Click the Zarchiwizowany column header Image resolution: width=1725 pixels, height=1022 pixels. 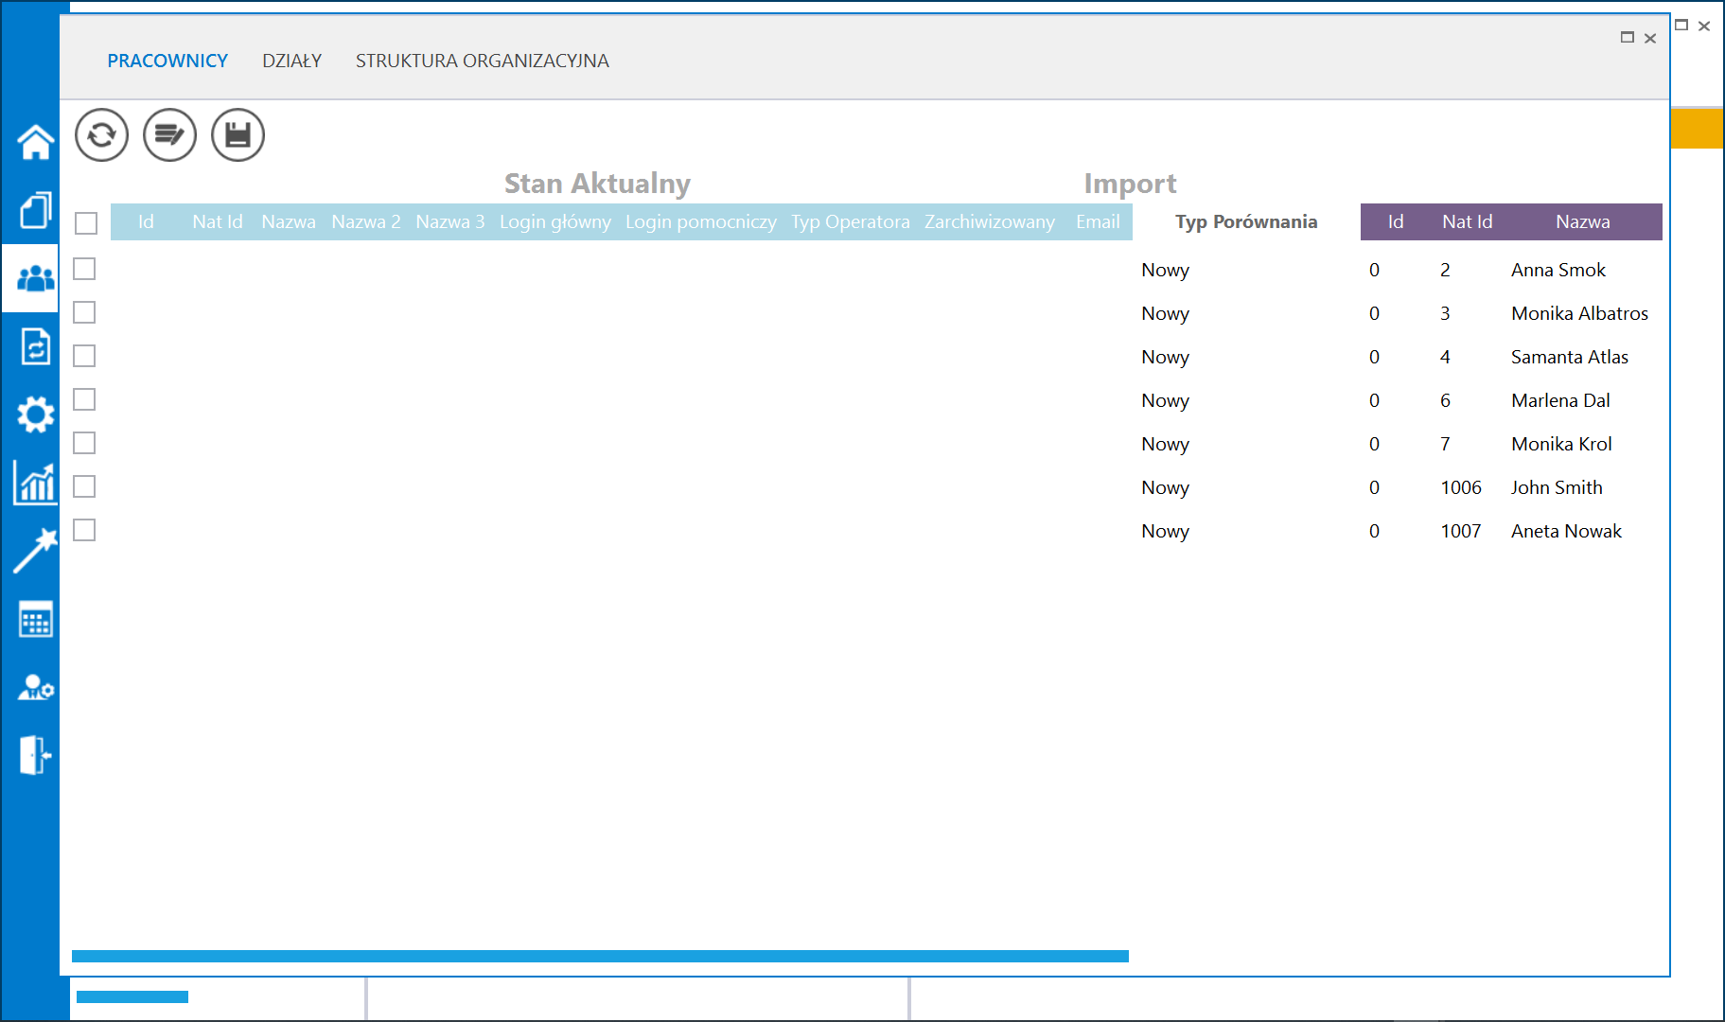(x=990, y=221)
